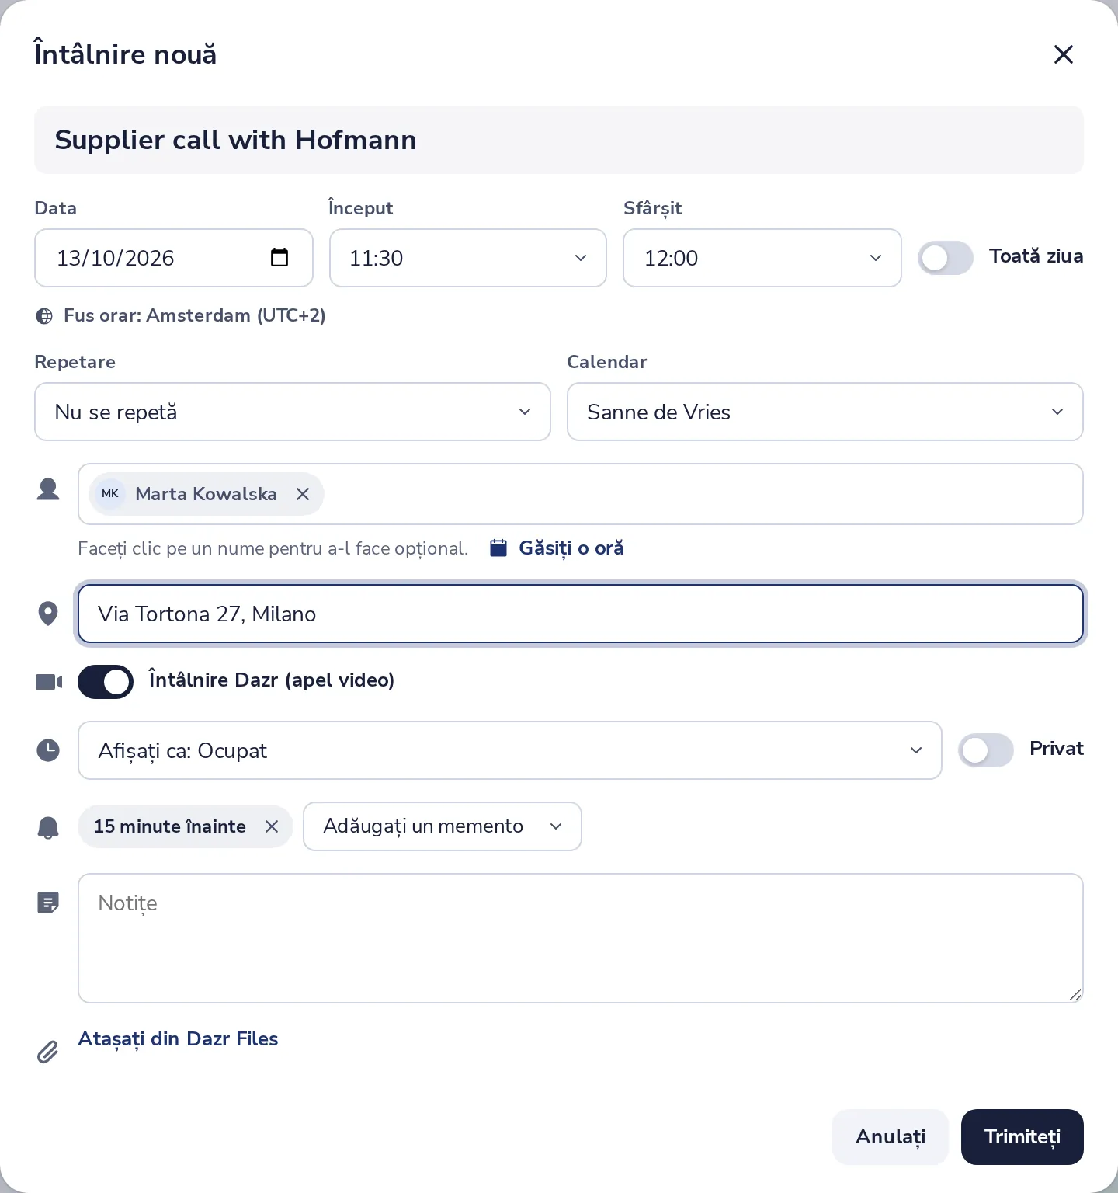Click the Trimiteți button
This screenshot has width=1118, height=1193.
point(1023,1137)
